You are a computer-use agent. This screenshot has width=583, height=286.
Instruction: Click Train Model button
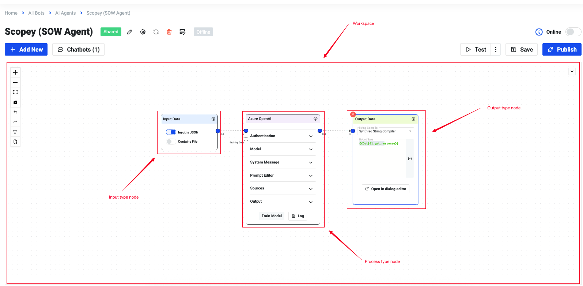pos(272,216)
